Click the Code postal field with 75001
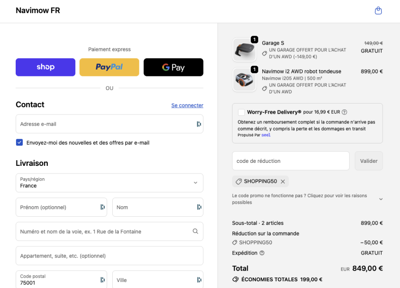This screenshot has height=288, width=400. (x=61, y=280)
